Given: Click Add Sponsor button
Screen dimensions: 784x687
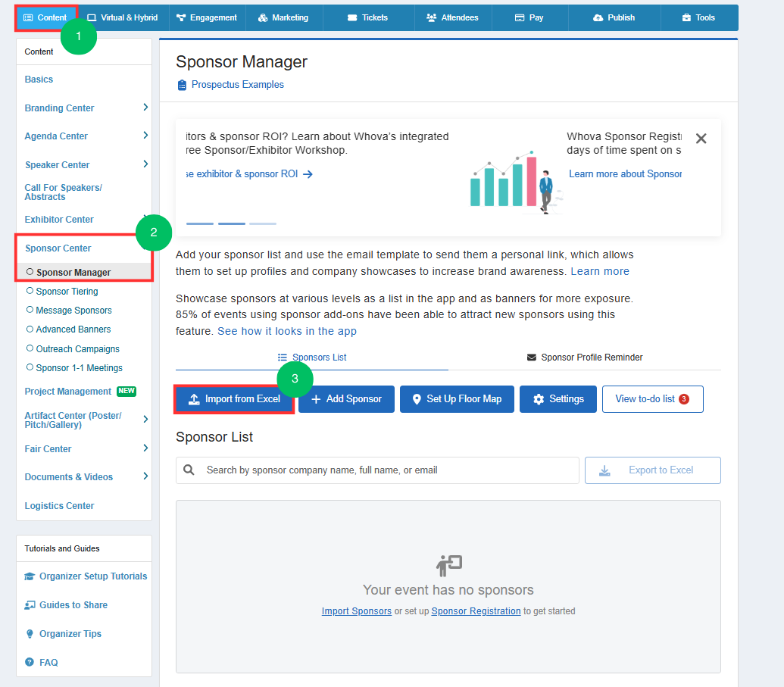Looking at the screenshot, I should pos(346,399).
